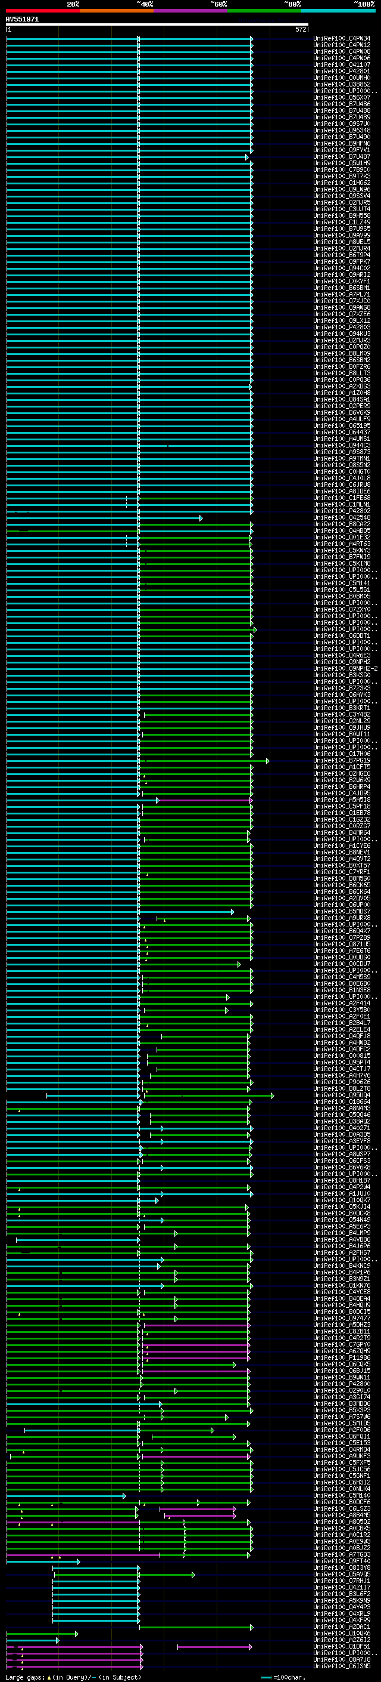Select hit label UniRef100_C5E153
The width and height of the screenshot is (381, 1682).
tap(342, 1443)
